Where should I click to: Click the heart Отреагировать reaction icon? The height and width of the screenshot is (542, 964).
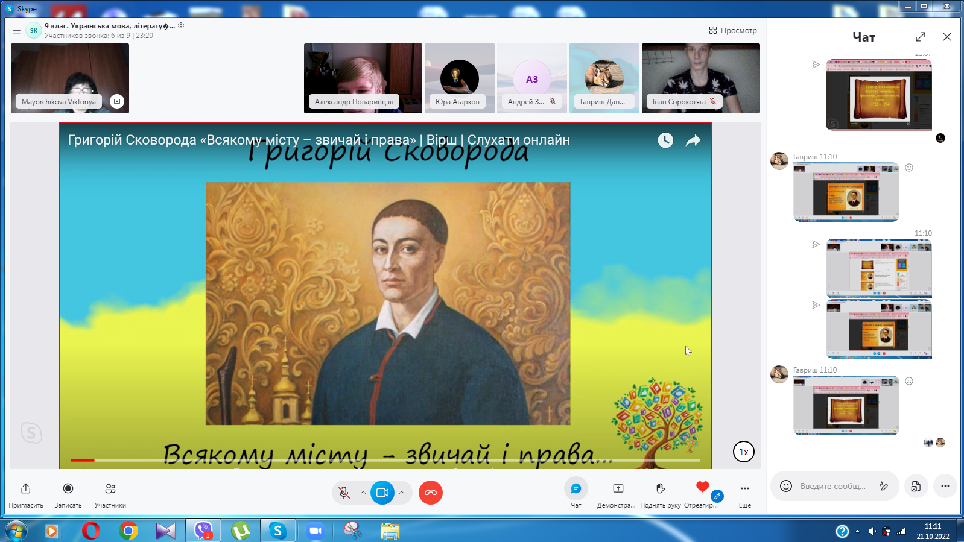(702, 487)
